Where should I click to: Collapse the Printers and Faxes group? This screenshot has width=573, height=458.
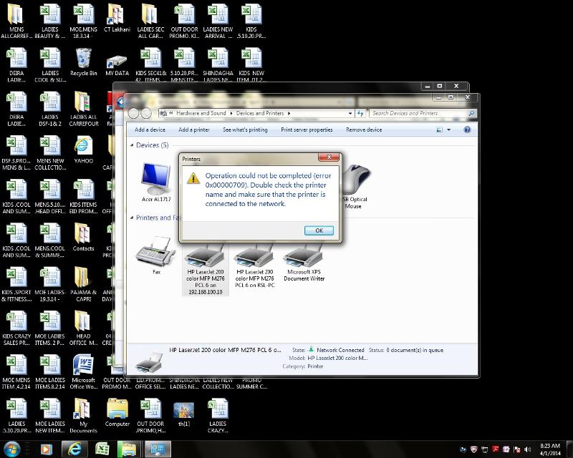(132, 218)
